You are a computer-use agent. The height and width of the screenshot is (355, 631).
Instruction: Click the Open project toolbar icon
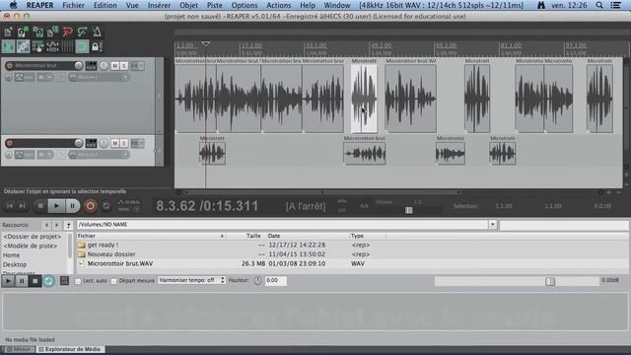[x=23, y=32]
